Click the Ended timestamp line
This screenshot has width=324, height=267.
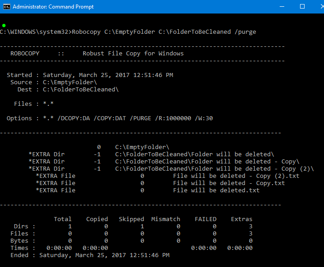(90, 255)
